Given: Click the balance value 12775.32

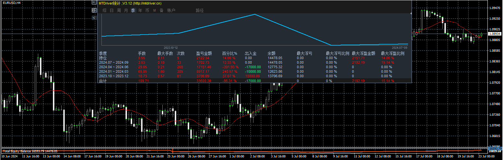Looking at the screenshot, I should (x=275, y=67).
